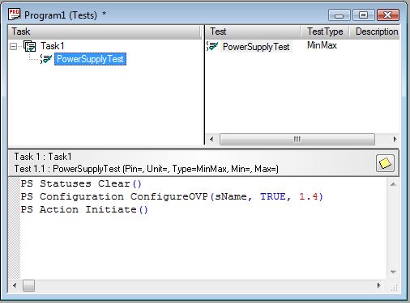Click the Task column header
The image size is (410, 303).
[x=105, y=32]
